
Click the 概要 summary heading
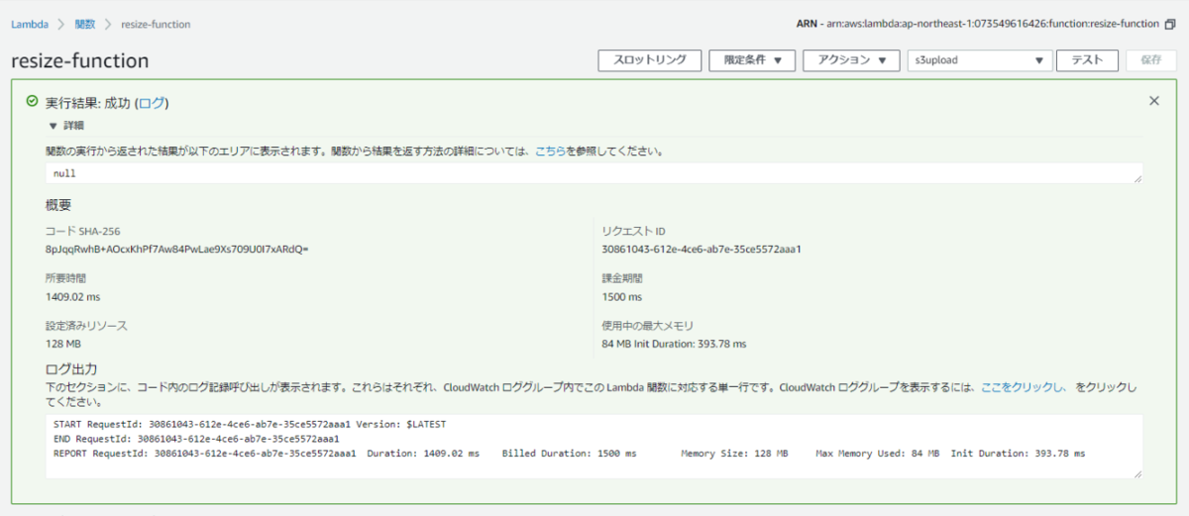[x=58, y=205]
